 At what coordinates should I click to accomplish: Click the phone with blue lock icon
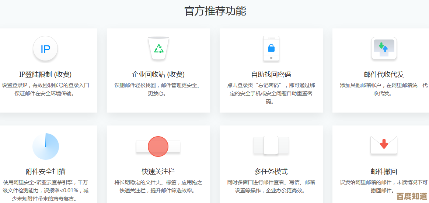(x=271, y=48)
